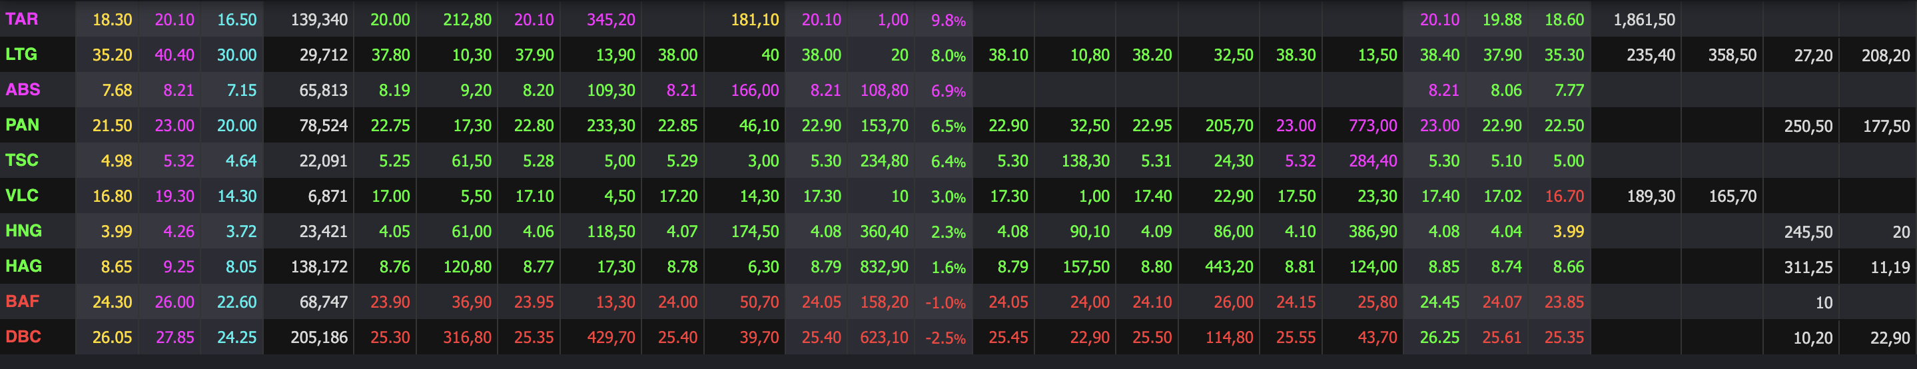Select TAR floor price 16.50
The width and height of the screenshot is (1917, 369).
pyautogui.click(x=236, y=20)
